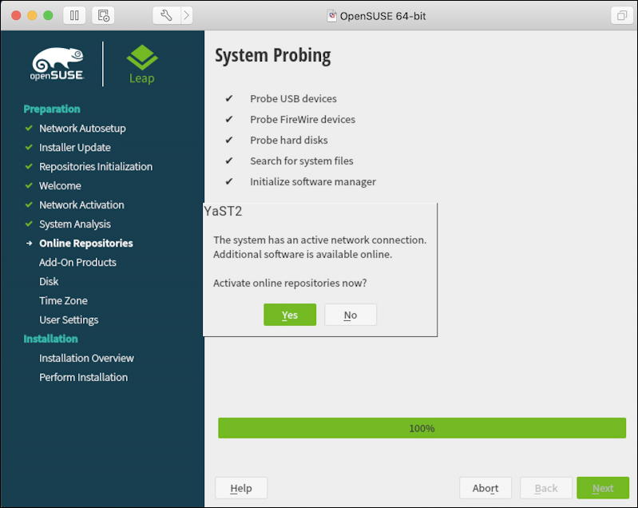Click the YaST2 dialog title
Viewport: 638px width, 508px height.
[223, 211]
